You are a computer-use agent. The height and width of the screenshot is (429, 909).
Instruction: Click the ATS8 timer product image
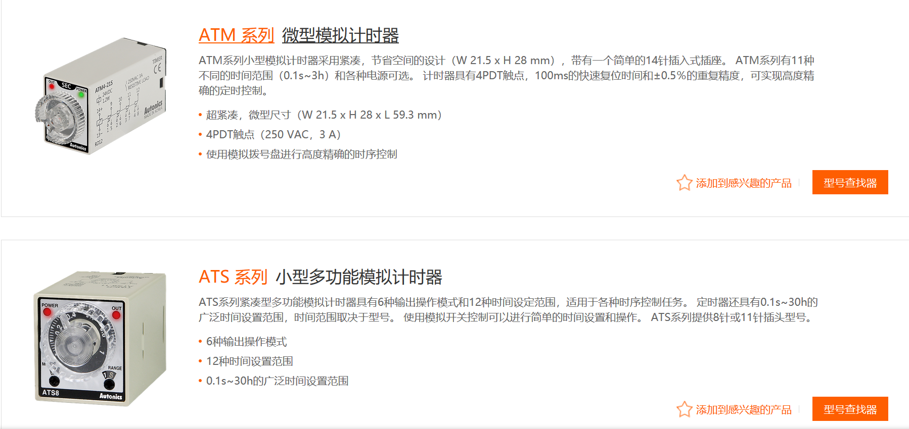click(100, 338)
